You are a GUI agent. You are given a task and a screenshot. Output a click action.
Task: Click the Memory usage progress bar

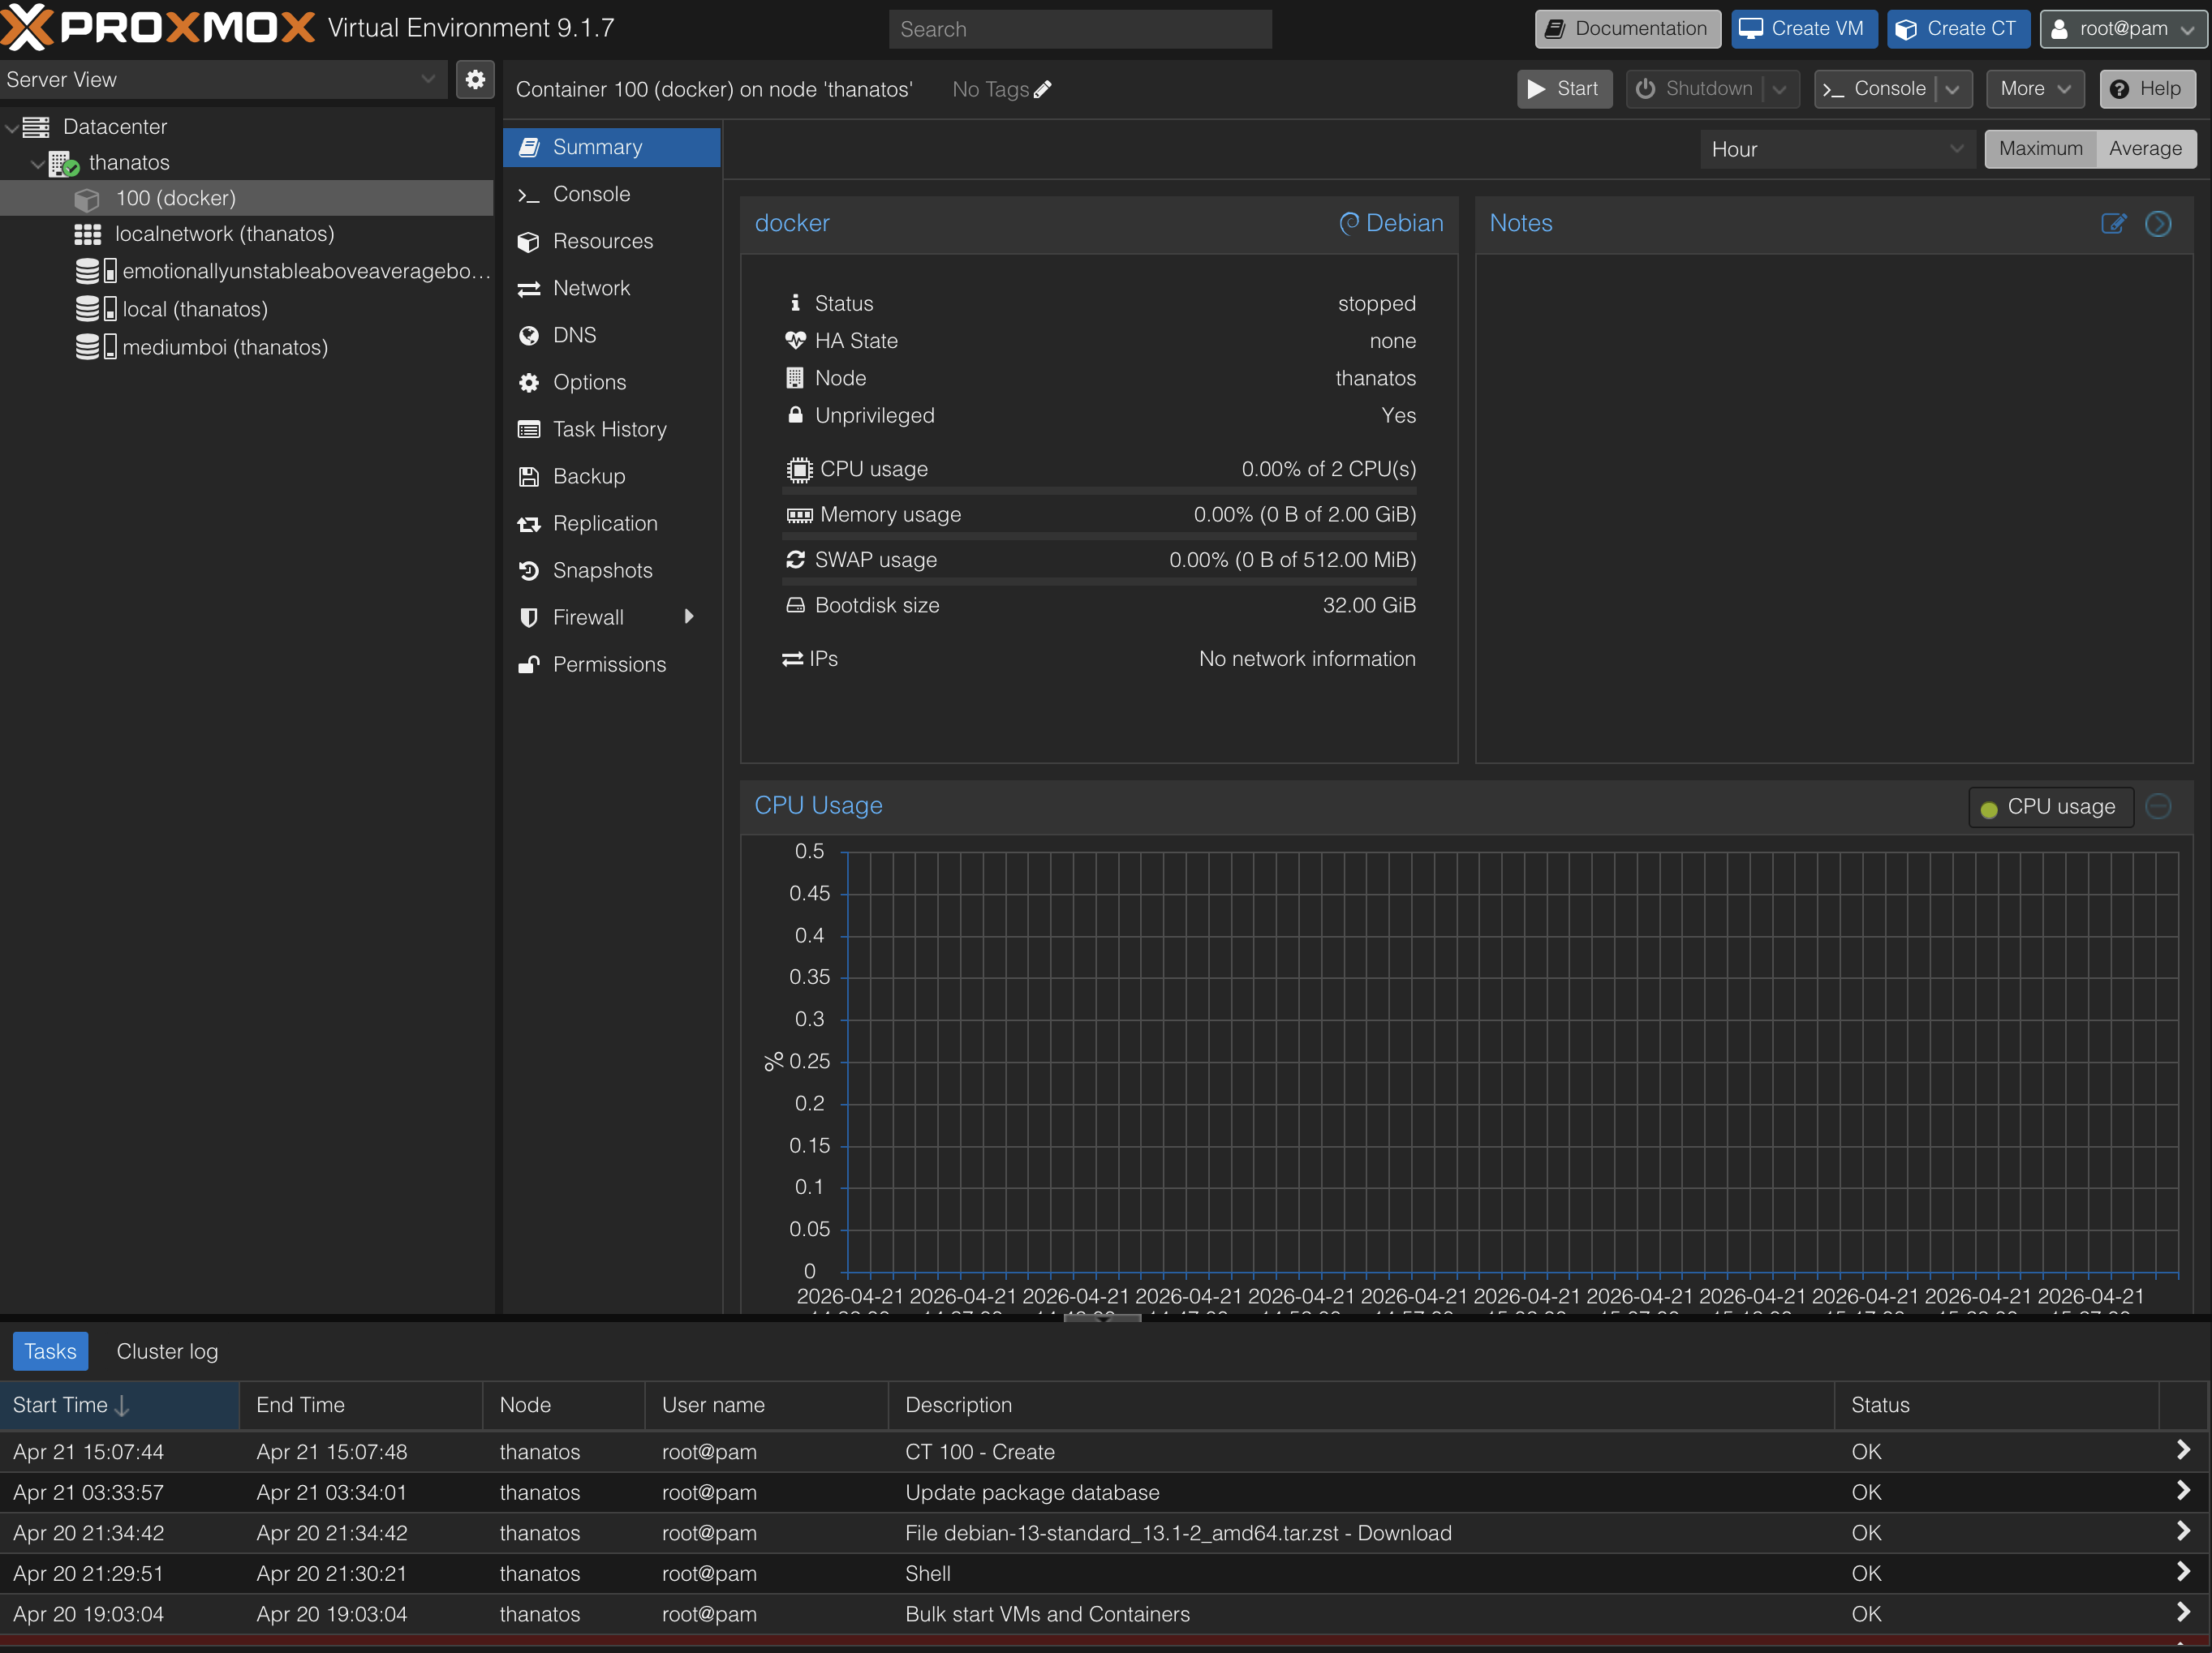[1099, 535]
